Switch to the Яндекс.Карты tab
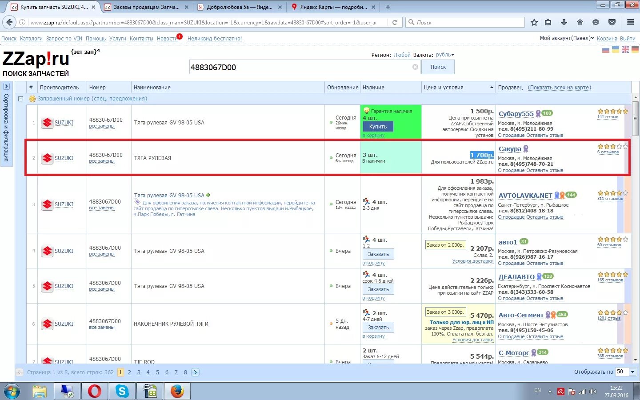This screenshot has height=400, width=640. point(333,7)
